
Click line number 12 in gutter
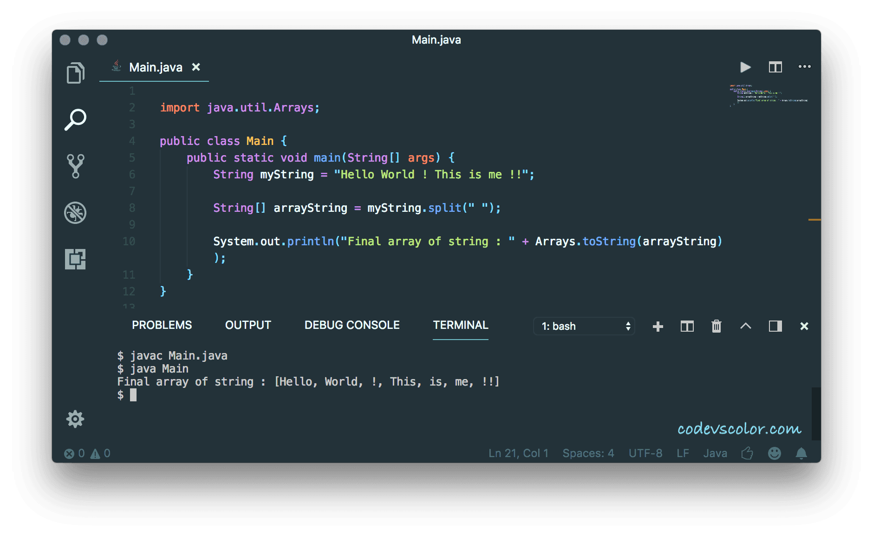(129, 292)
